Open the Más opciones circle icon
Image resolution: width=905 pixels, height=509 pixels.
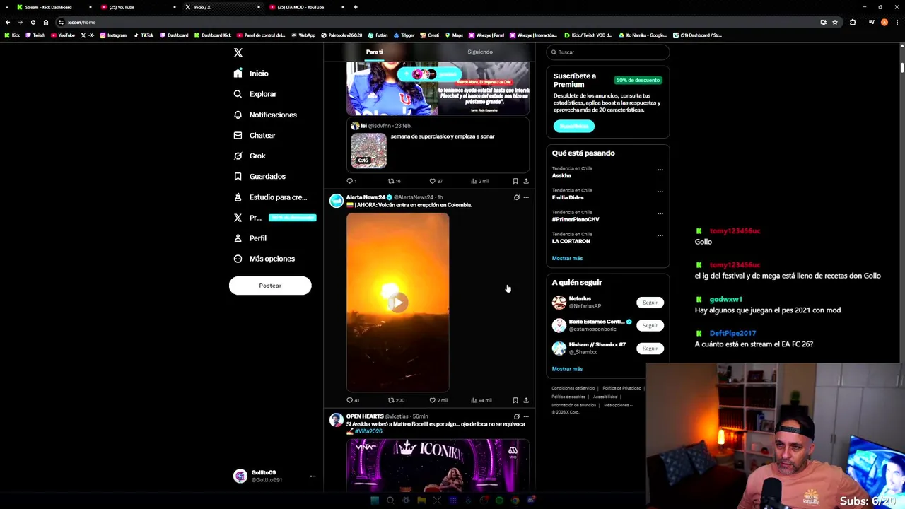(x=238, y=259)
